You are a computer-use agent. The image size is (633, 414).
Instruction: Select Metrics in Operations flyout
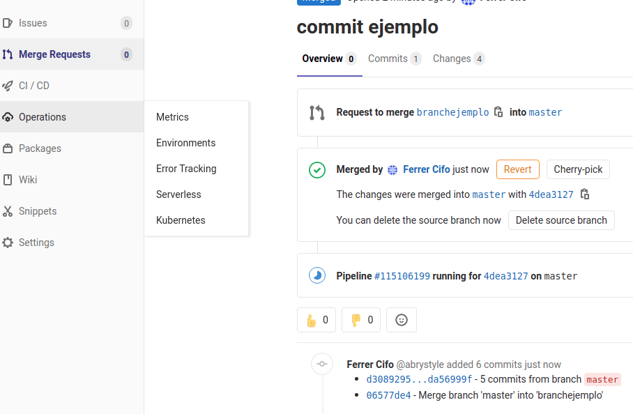tap(172, 117)
